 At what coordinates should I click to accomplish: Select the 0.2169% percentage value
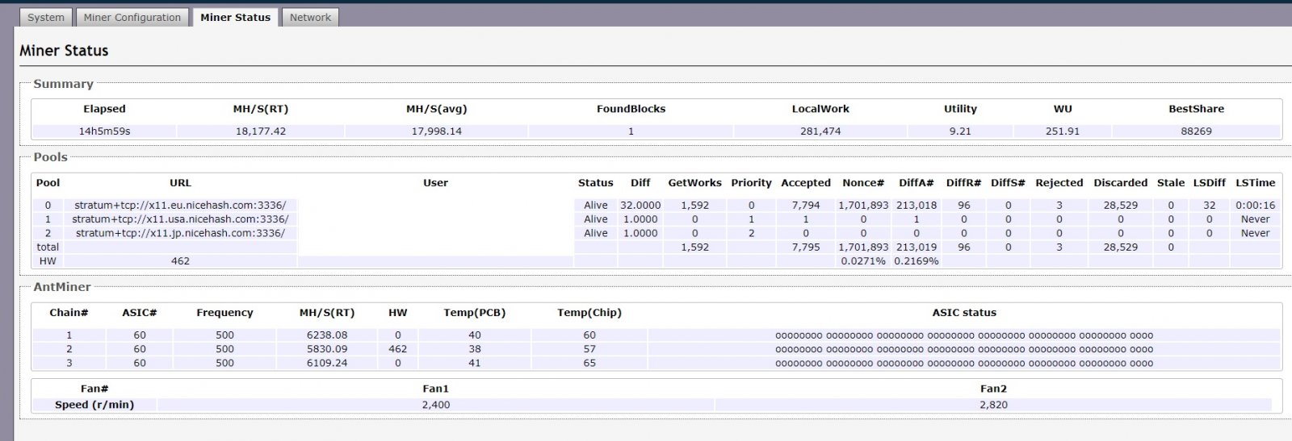click(x=916, y=260)
